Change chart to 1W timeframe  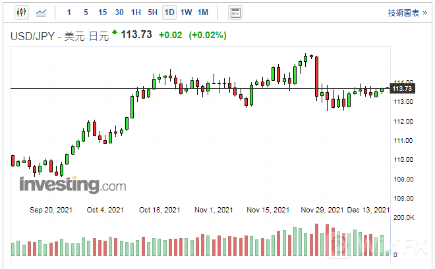tap(187, 12)
